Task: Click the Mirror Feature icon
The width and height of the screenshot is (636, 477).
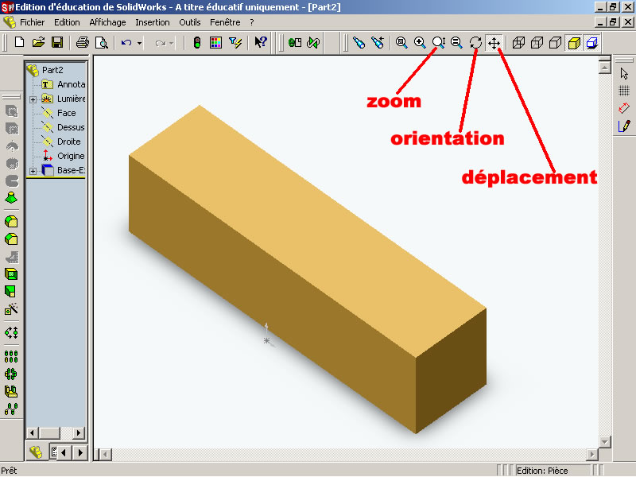Action: click(11, 391)
